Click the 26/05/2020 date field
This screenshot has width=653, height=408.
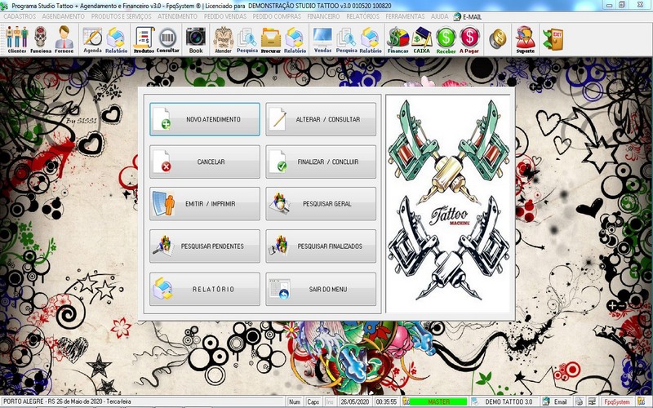tap(354, 401)
